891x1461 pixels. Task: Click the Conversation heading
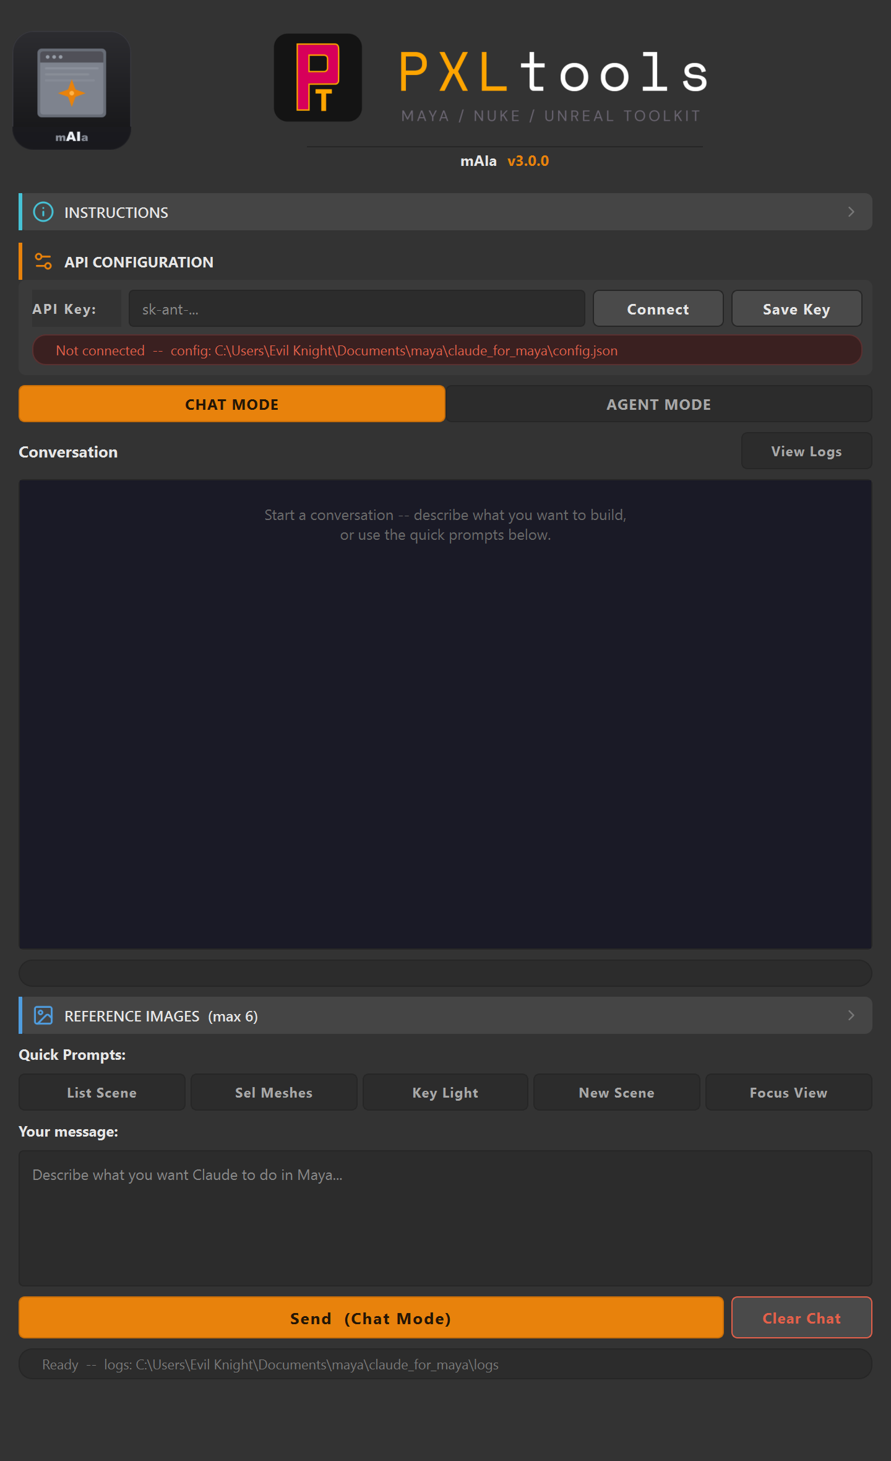pos(68,452)
